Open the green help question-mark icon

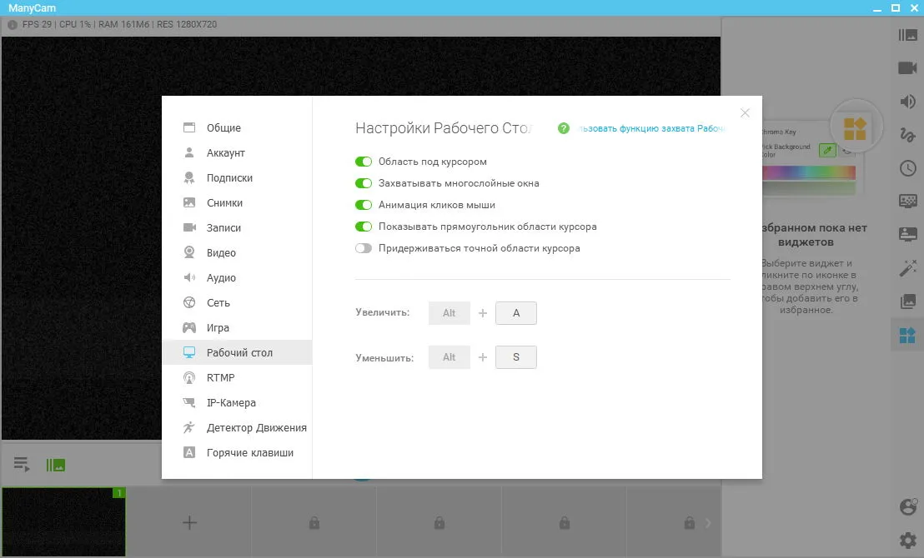(x=564, y=128)
